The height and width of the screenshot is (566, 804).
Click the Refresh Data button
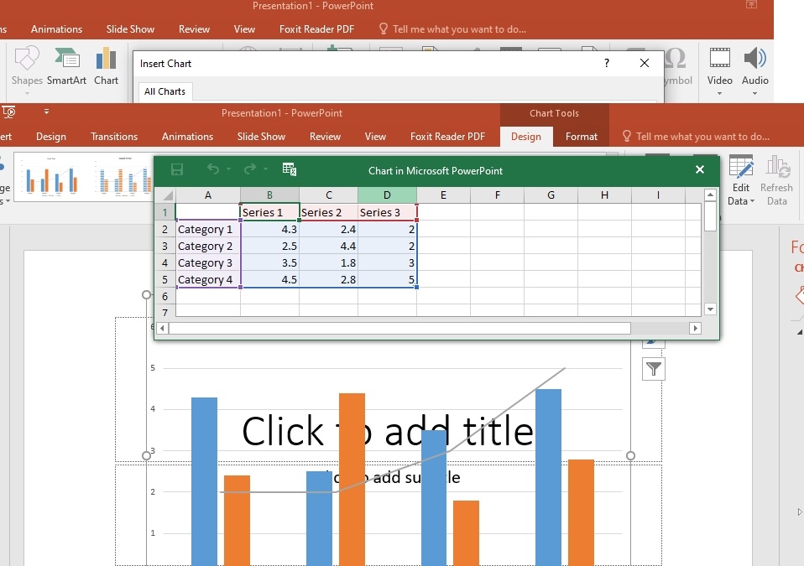coord(776,180)
